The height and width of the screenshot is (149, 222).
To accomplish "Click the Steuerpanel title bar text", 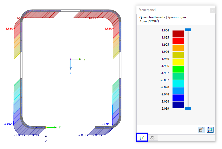I will pos(147,10).
